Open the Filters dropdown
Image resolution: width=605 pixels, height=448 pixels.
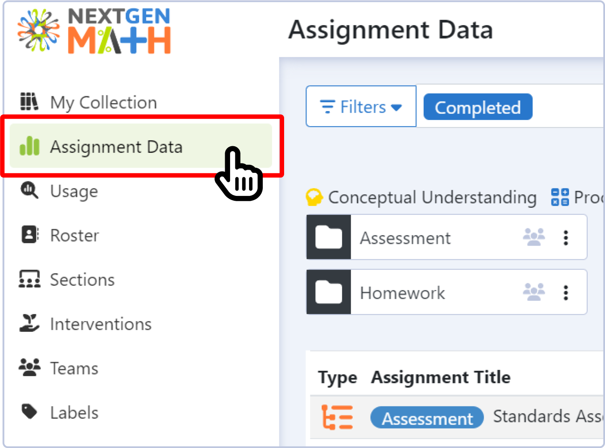pos(360,107)
